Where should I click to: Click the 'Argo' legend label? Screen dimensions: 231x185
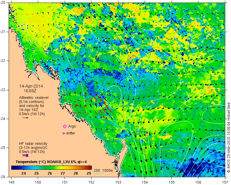72,126
